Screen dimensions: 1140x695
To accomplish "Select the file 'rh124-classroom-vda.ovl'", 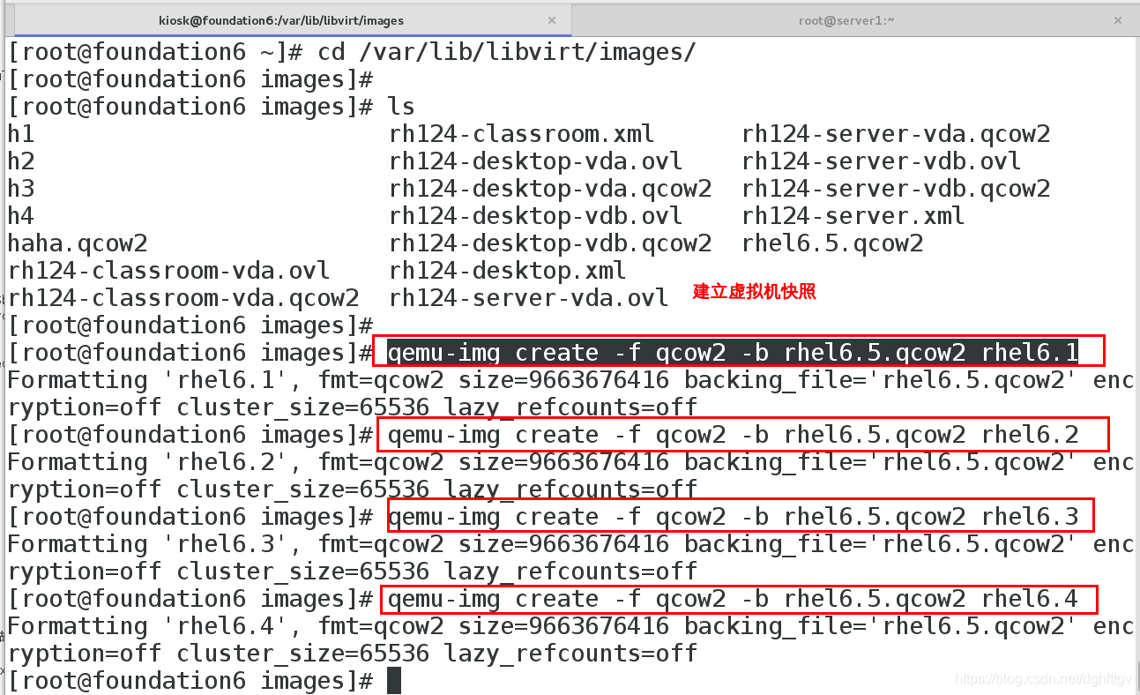I will coord(169,272).
